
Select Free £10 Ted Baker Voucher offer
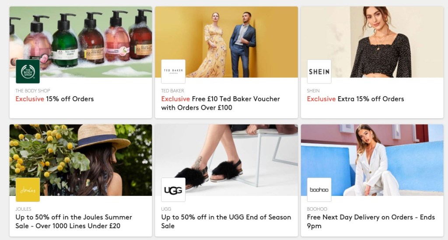(x=220, y=103)
